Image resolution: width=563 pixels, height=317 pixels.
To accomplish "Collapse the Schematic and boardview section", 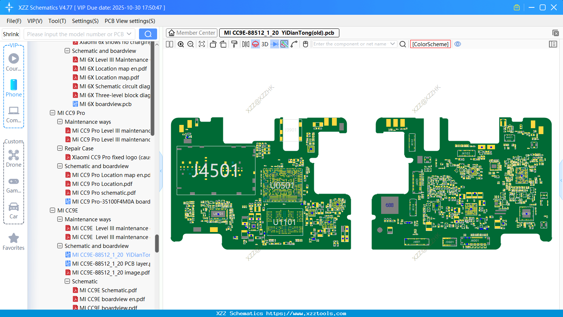I will (60, 246).
